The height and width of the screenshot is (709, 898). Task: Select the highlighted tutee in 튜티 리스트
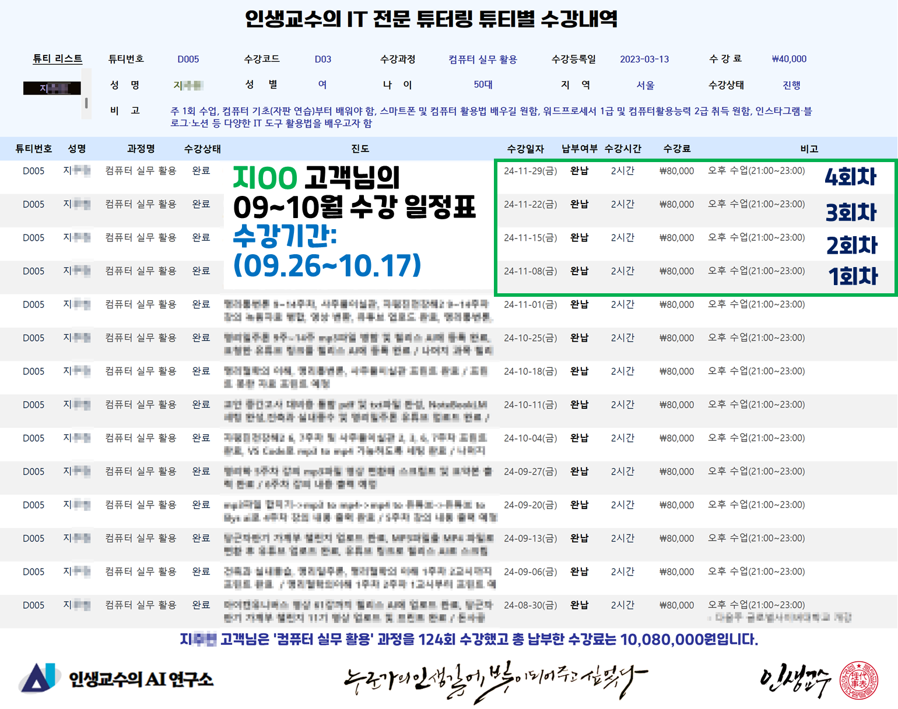[51, 89]
